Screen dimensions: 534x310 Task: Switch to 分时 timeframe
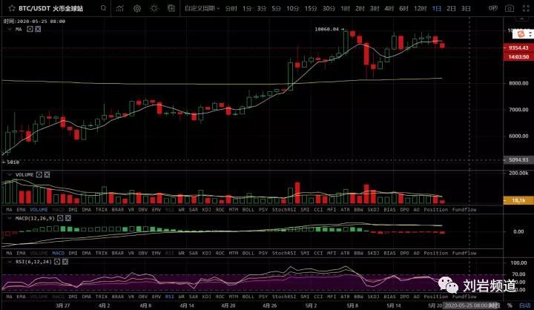(x=231, y=8)
